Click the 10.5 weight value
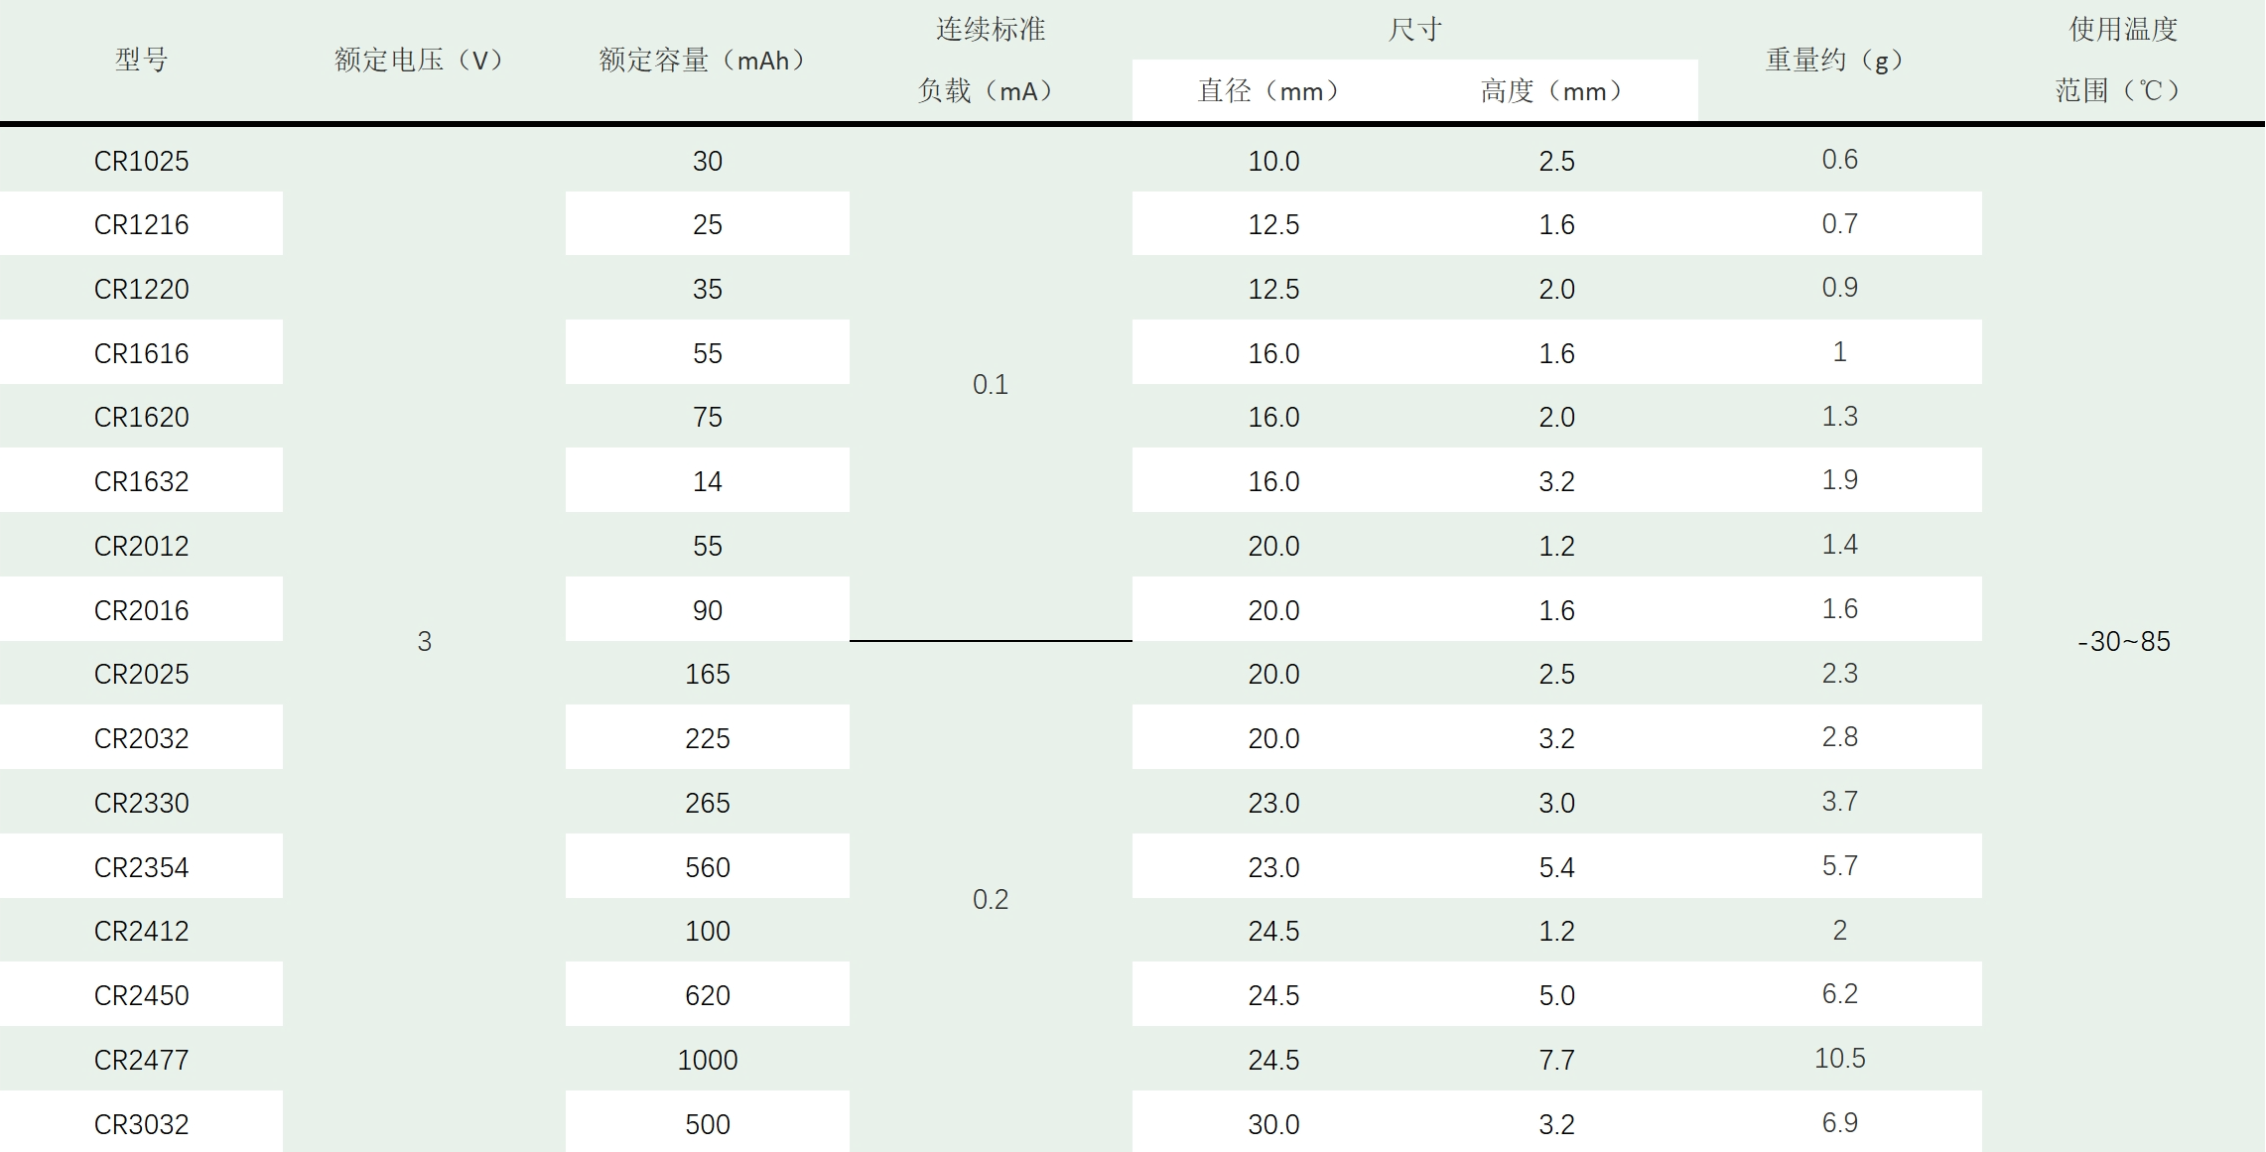This screenshot has width=2266, height=1152. (1839, 1059)
